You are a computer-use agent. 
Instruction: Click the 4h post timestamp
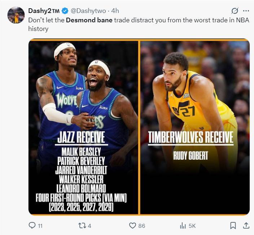click(115, 11)
